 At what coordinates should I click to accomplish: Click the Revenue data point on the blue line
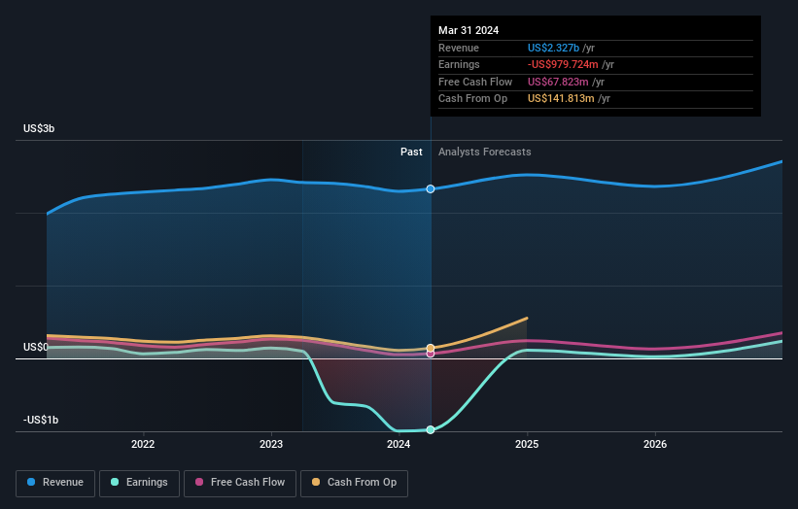point(431,189)
